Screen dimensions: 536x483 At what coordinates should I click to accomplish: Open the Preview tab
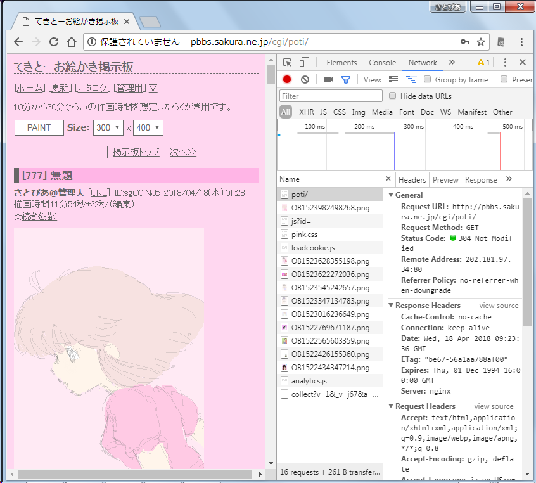click(x=445, y=179)
